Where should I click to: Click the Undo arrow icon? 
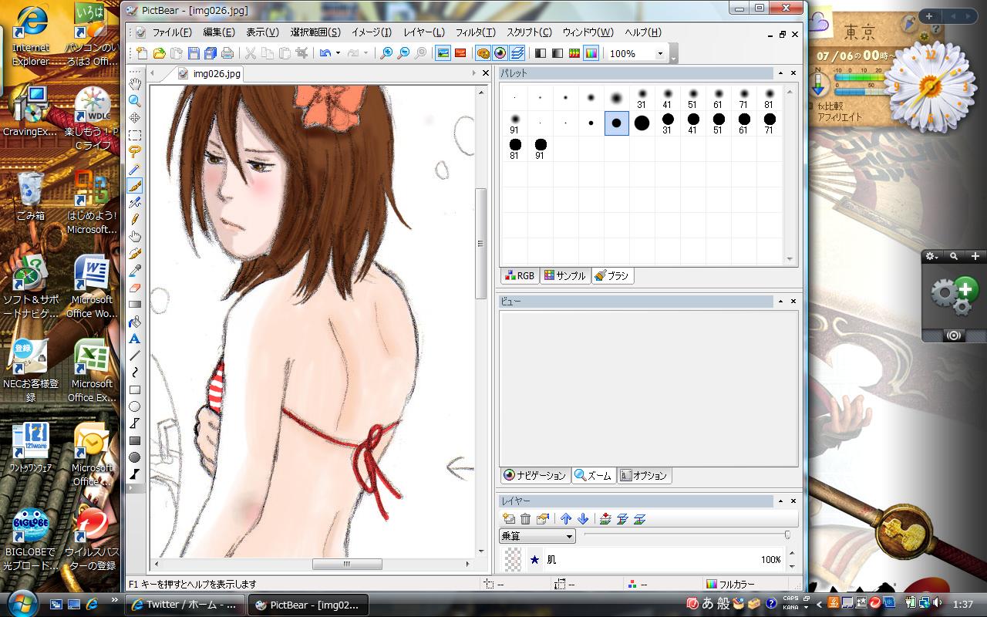[325, 53]
